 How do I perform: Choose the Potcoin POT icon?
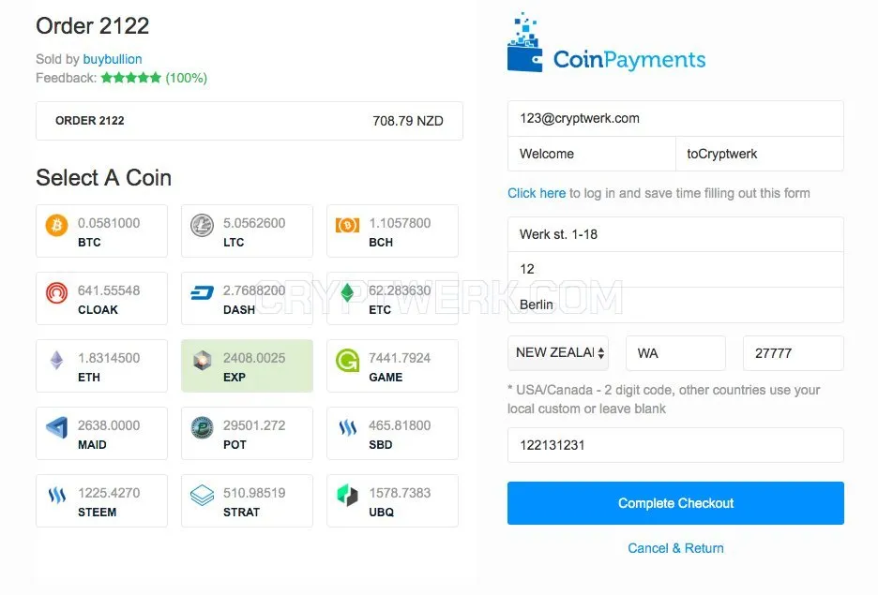(202, 428)
